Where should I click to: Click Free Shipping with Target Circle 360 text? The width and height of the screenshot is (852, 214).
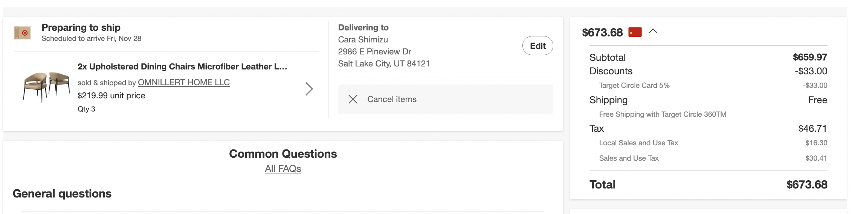tap(663, 115)
